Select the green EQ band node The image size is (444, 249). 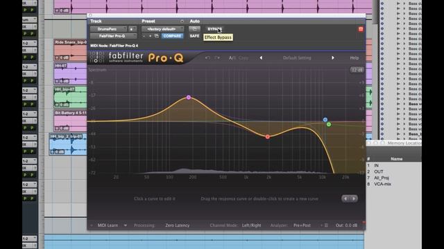[329, 124]
